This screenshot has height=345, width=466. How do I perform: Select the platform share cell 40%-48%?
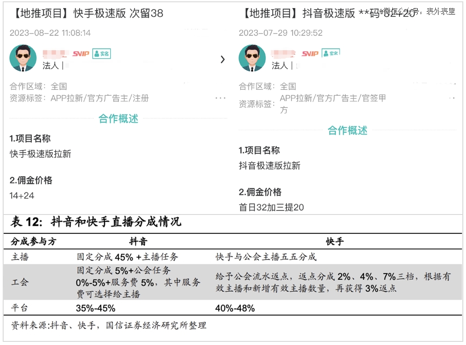(x=235, y=308)
